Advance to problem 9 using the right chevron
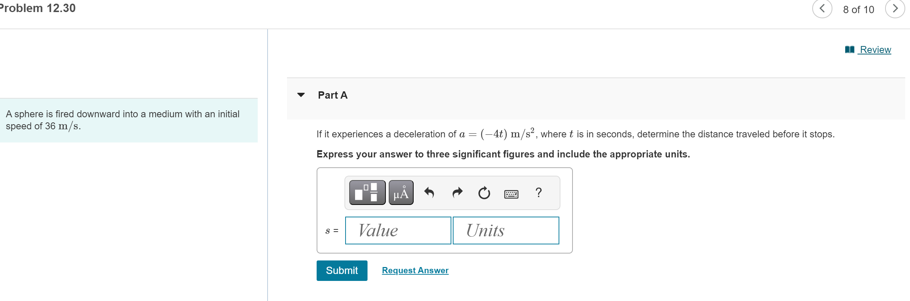Image resolution: width=910 pixels, height=301 pixels. (895, 9)
